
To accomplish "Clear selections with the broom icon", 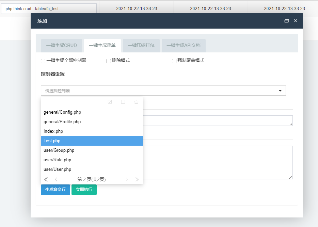I will click(136, 102).
